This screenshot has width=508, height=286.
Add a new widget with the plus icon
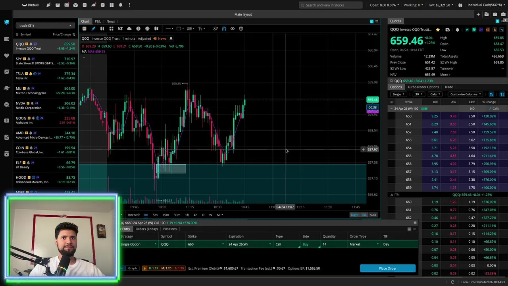[x=478, y=14]
